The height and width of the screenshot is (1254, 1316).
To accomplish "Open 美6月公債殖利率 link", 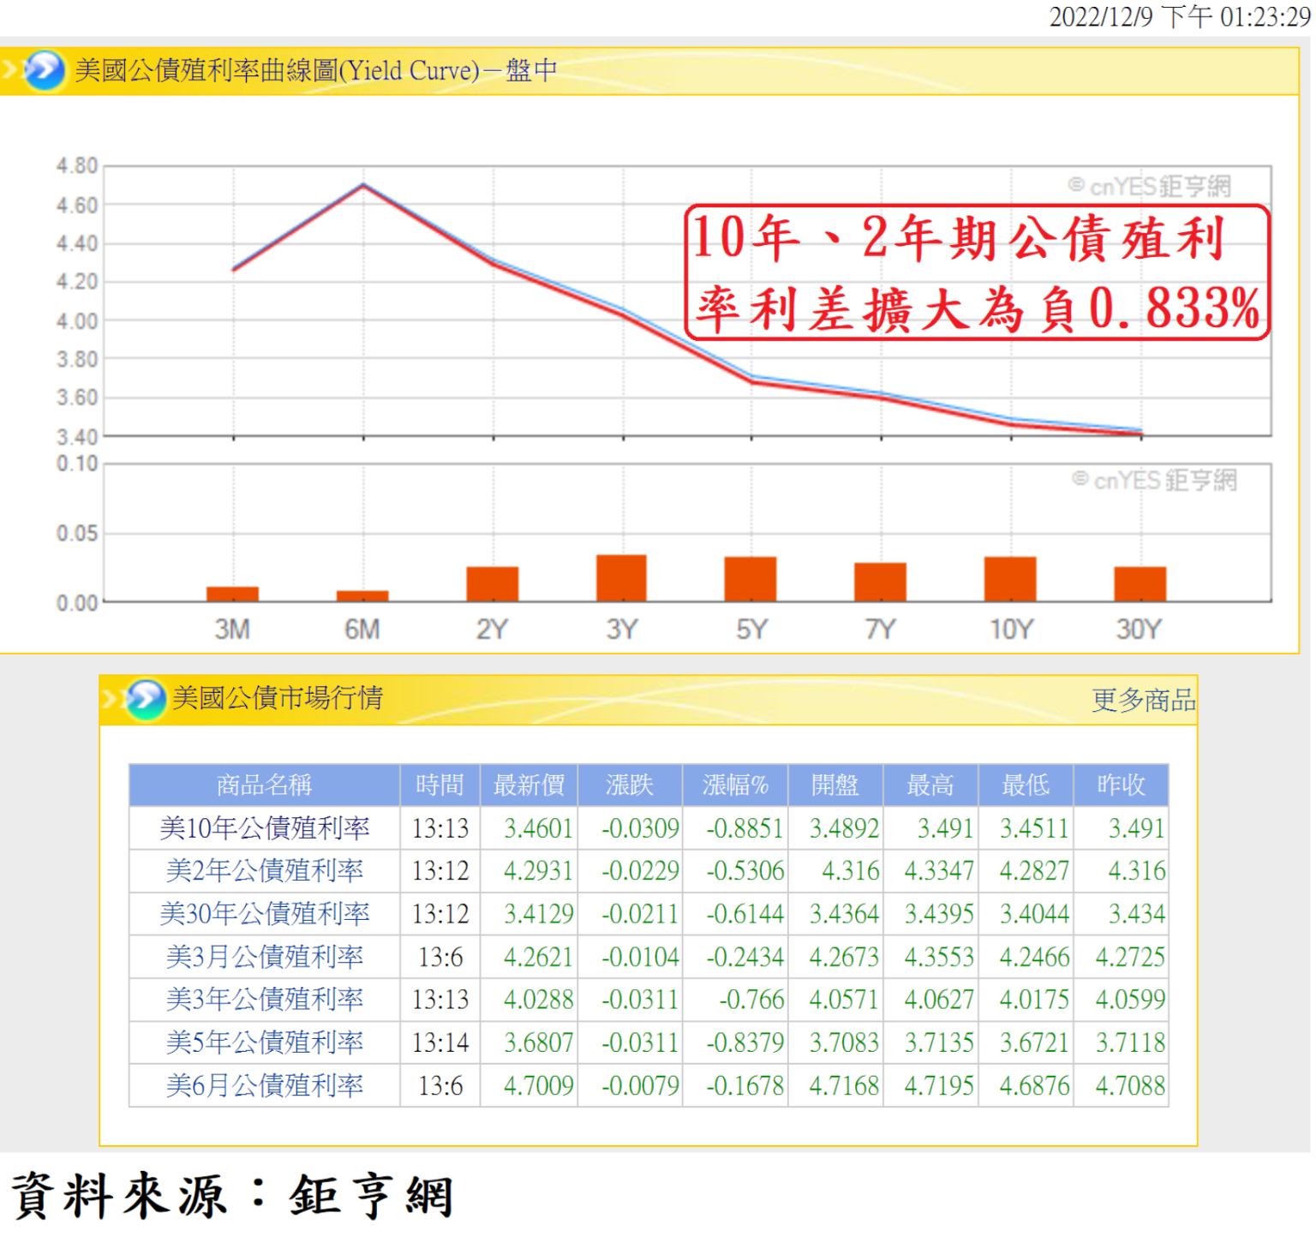I will tap(264, 1085).
